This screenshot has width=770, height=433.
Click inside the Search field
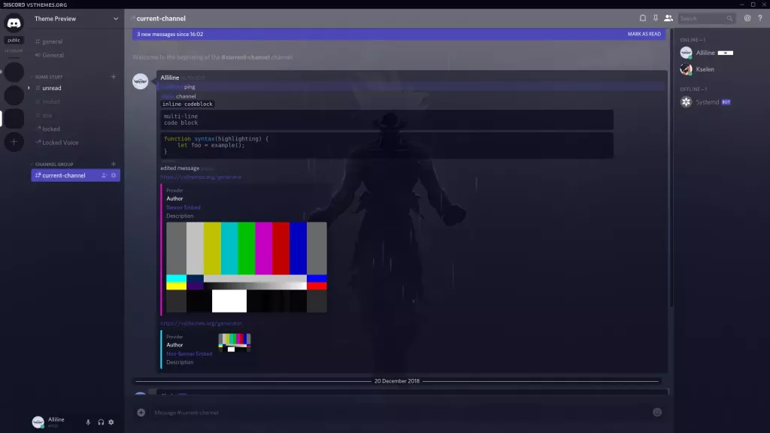tap(702, 18)
